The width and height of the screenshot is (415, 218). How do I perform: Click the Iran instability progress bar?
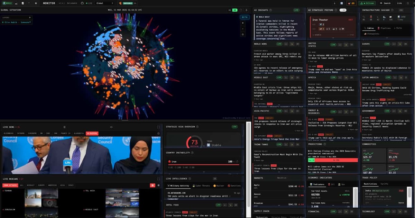[x=204, y=165]
